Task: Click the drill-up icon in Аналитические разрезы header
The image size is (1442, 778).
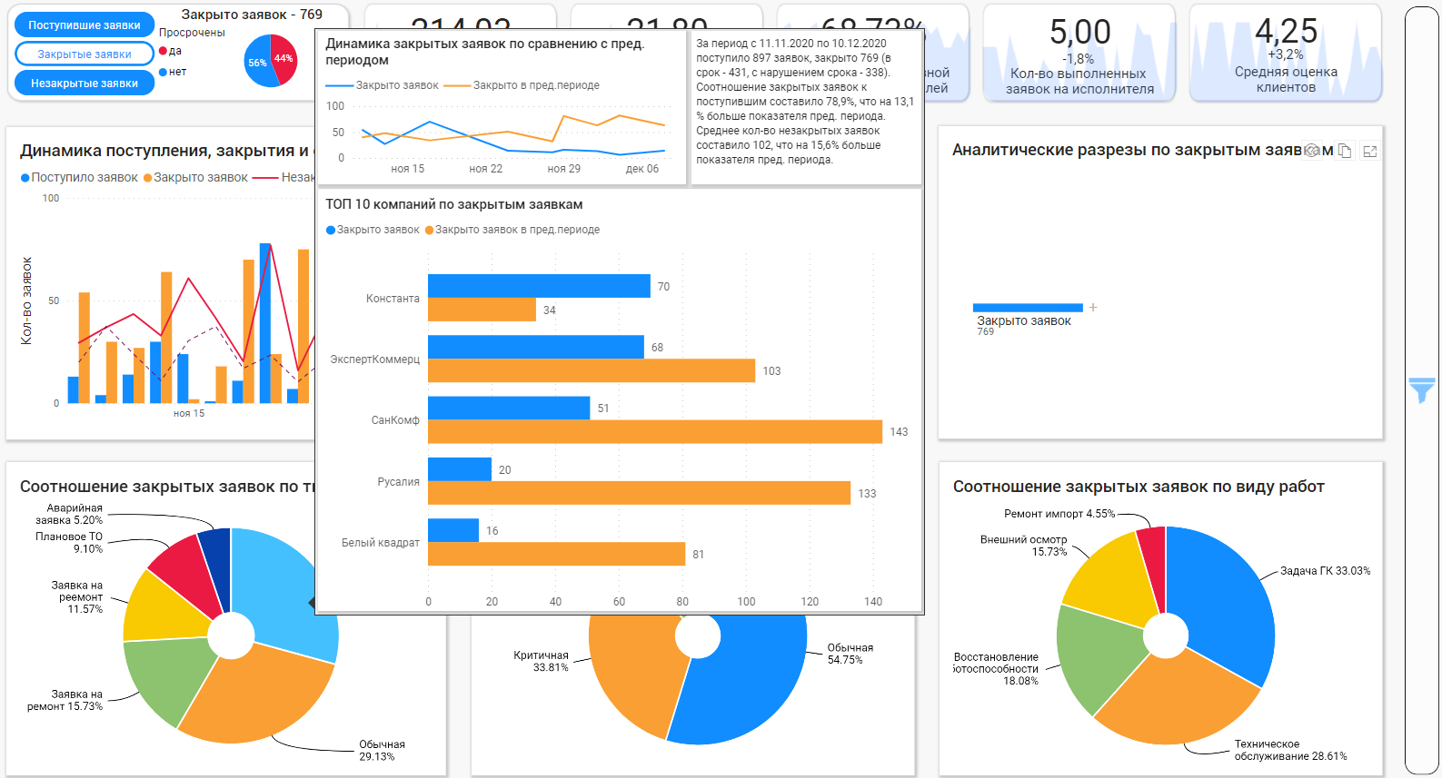Action: point(1312,151)
